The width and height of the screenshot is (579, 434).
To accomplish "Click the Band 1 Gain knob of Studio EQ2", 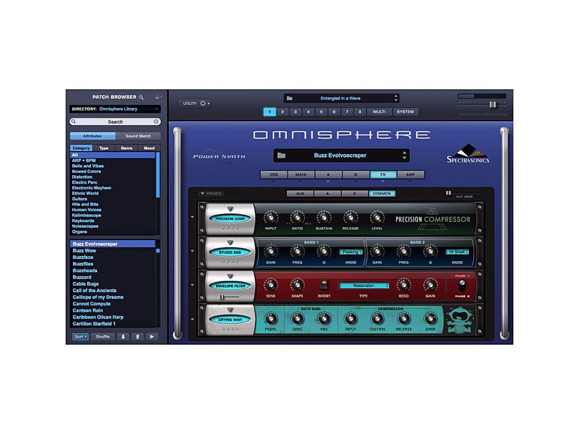I will click(x=271, y=251).
